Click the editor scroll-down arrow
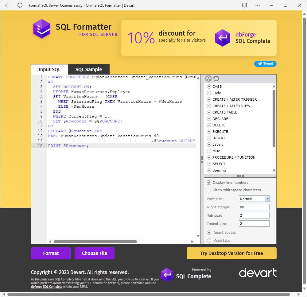This screenshot has width=307, height=297. [198, 236]
